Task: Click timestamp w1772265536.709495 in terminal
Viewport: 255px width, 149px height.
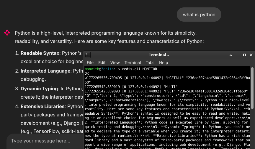Action: [103, 78]
